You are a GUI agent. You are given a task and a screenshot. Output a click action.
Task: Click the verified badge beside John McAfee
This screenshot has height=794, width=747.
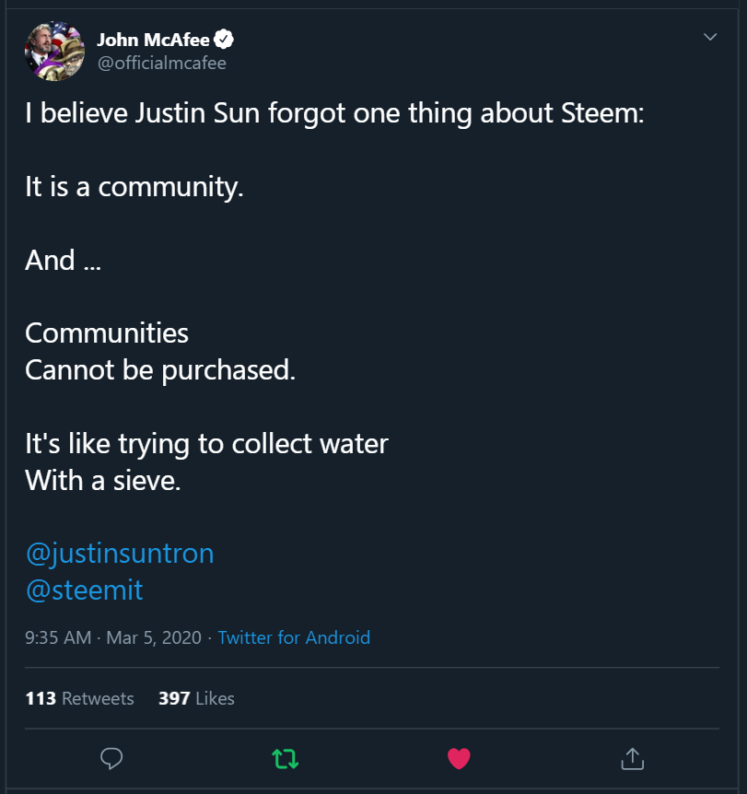224,40
